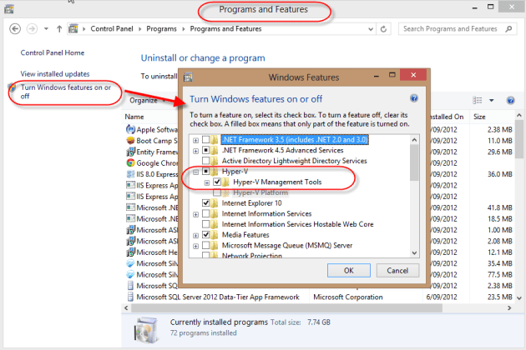
Task: Uncheck Media Features checkbox
Action: tap(205, 235)
